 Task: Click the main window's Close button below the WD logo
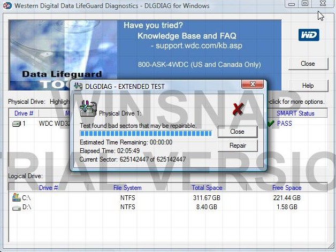(308, 64)
